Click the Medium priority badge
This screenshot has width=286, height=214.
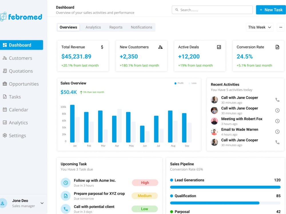(x=145, y=196)
